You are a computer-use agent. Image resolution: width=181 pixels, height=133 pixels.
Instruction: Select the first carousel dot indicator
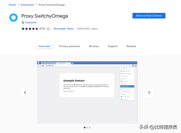pyautogui.click(x=85, y=127)
